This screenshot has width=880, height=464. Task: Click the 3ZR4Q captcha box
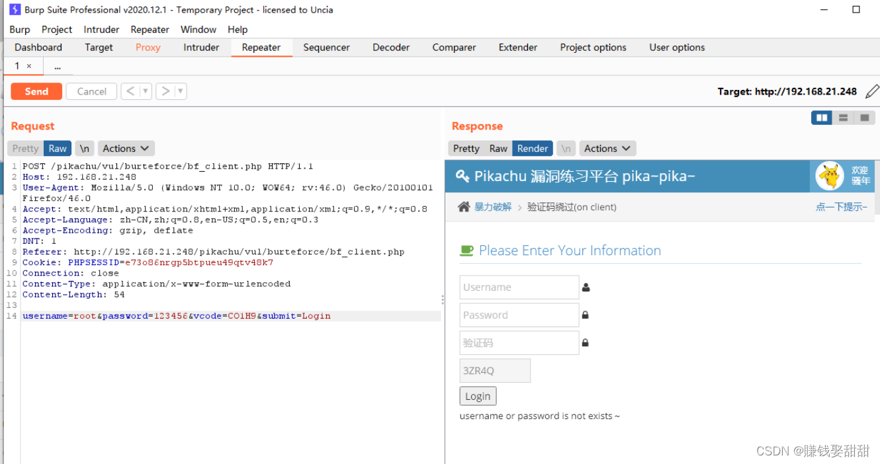click(x=495, y=371)
